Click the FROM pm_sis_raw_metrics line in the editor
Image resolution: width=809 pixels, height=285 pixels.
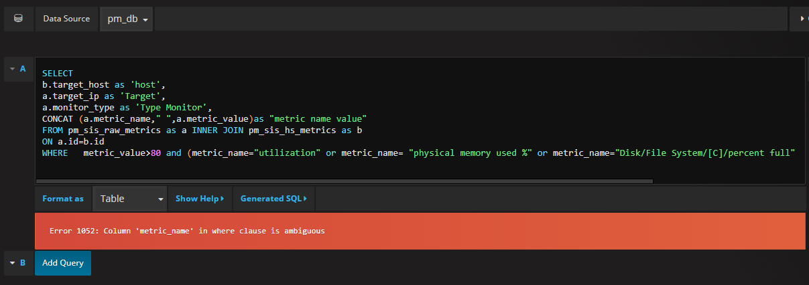(201, 129)
